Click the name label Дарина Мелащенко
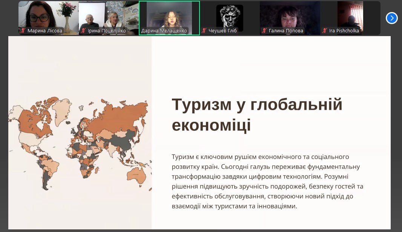This screenshot has height=232, width=402. pyautogui.click(x=164, y=31)
